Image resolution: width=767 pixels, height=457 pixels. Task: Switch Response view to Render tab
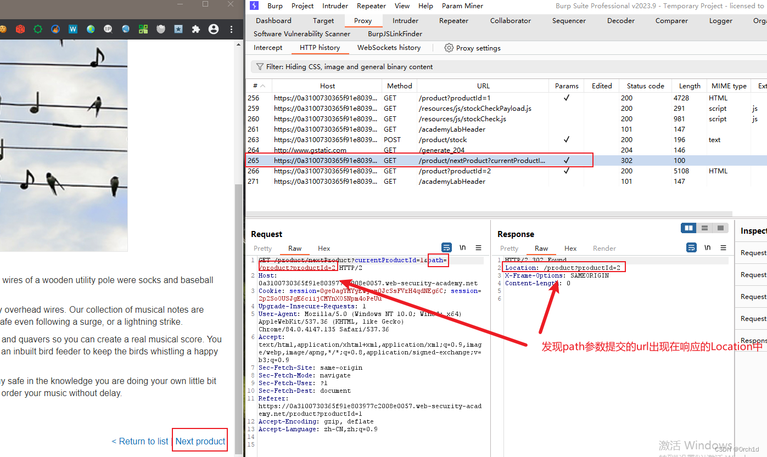(604, 249)
